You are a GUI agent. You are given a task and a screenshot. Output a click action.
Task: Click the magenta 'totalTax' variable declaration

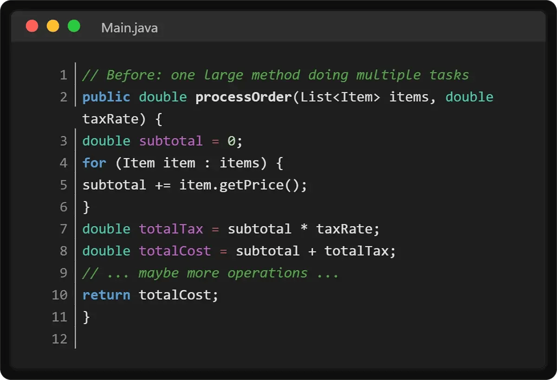point(171,229)
